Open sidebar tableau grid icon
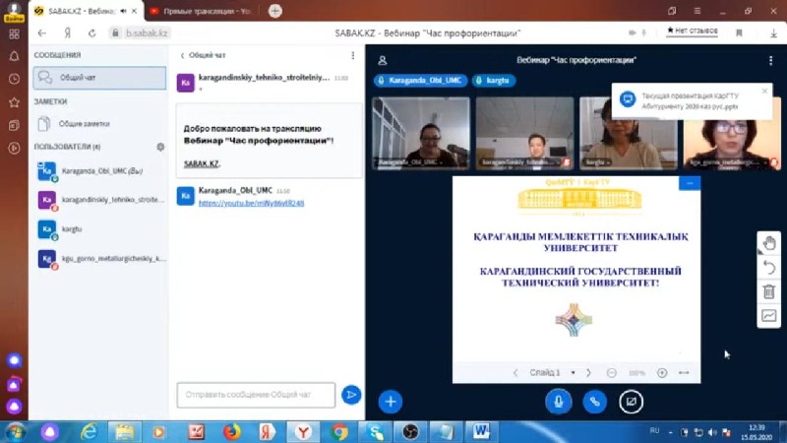Screen dimensions: 787x443 (14, 33)
